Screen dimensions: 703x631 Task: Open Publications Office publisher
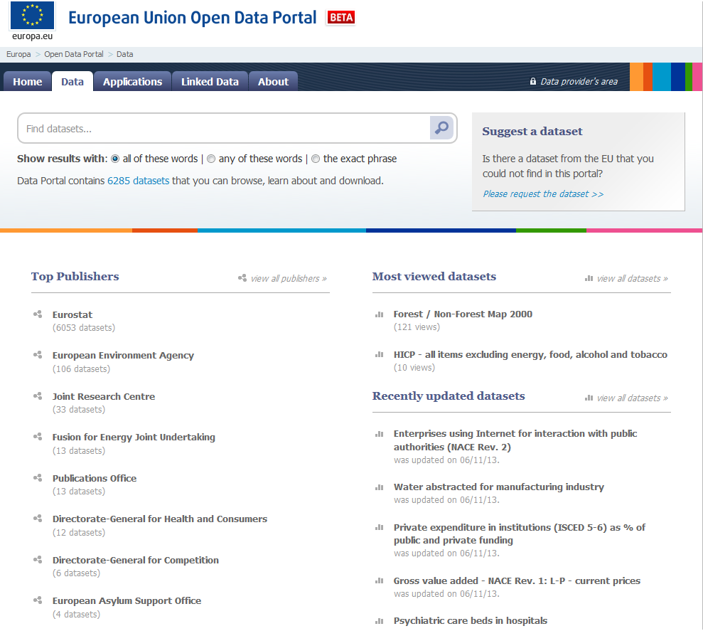(94, 478)
